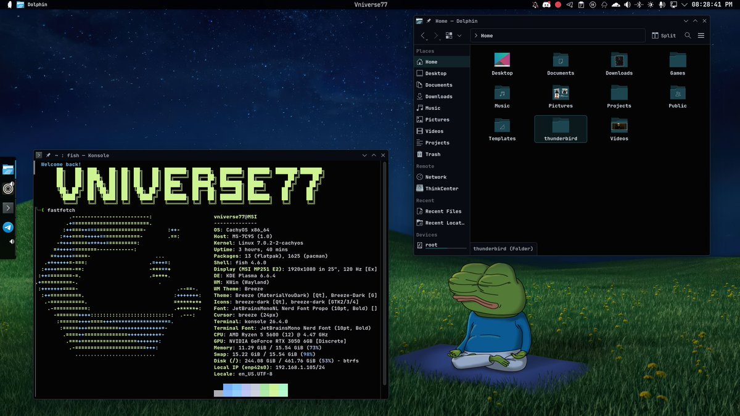Click the red recording indicator in tray
The width and height of the screenshot is (740, 416).
(x=557, y=4)
